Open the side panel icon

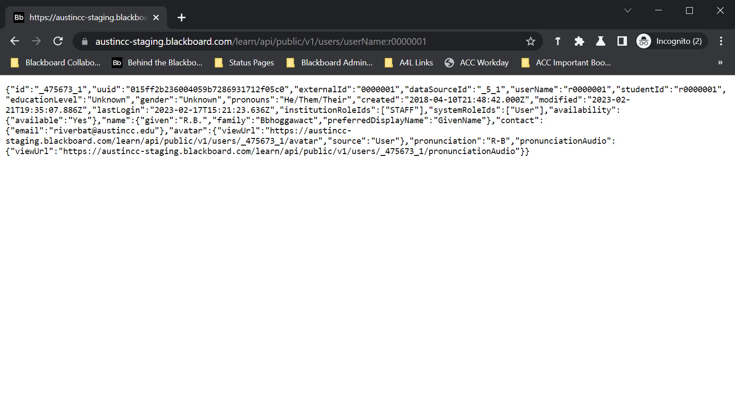(622, 41)
